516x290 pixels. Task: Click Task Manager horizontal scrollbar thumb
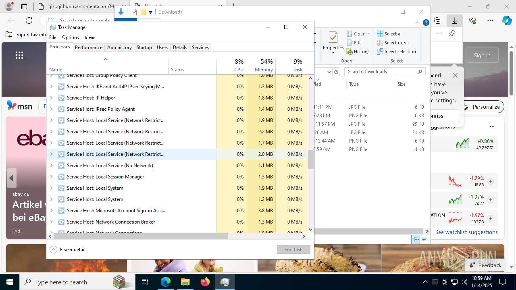tap(141, 236)
